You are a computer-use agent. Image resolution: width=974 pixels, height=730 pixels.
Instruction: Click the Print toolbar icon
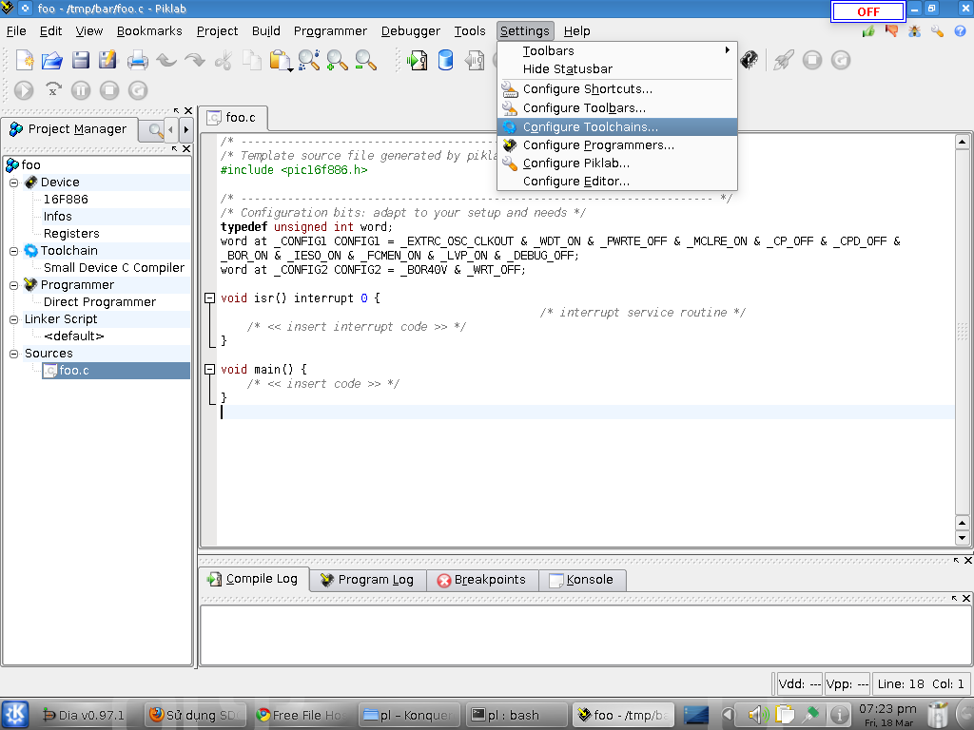point(138,61)
